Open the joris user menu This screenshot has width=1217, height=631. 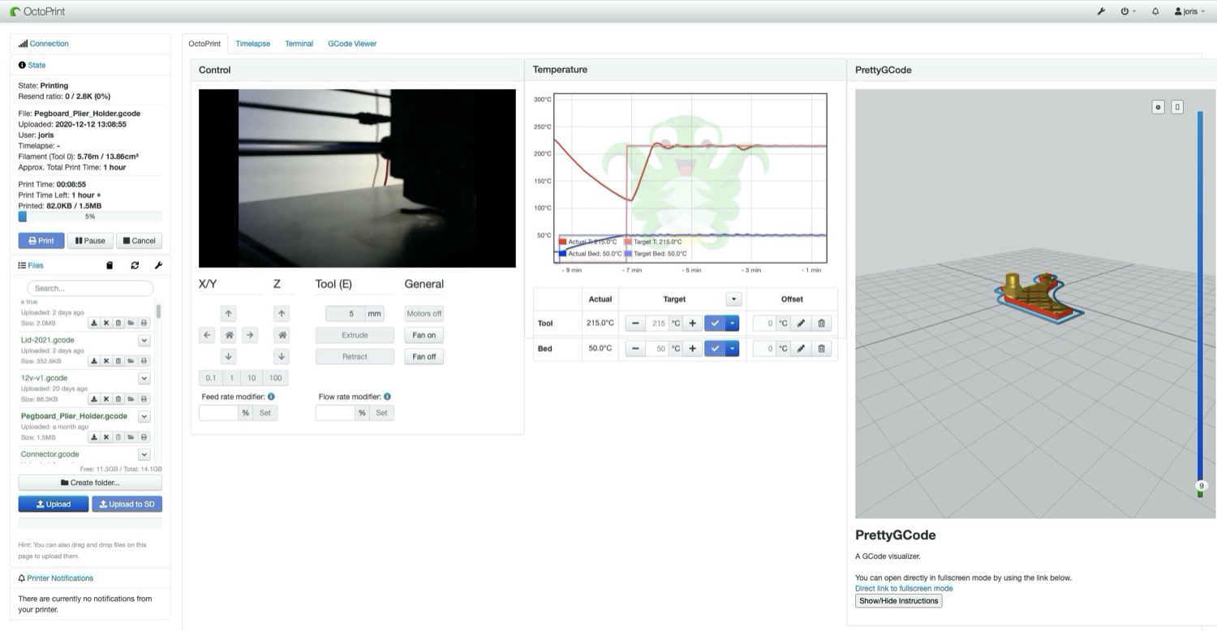tap(1189, 11)
